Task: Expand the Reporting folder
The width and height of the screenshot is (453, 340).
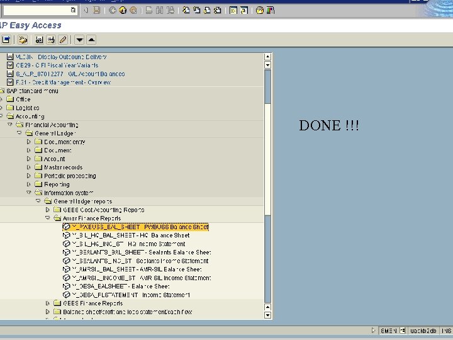Action: pyautogui.click(x=28, y=184)
